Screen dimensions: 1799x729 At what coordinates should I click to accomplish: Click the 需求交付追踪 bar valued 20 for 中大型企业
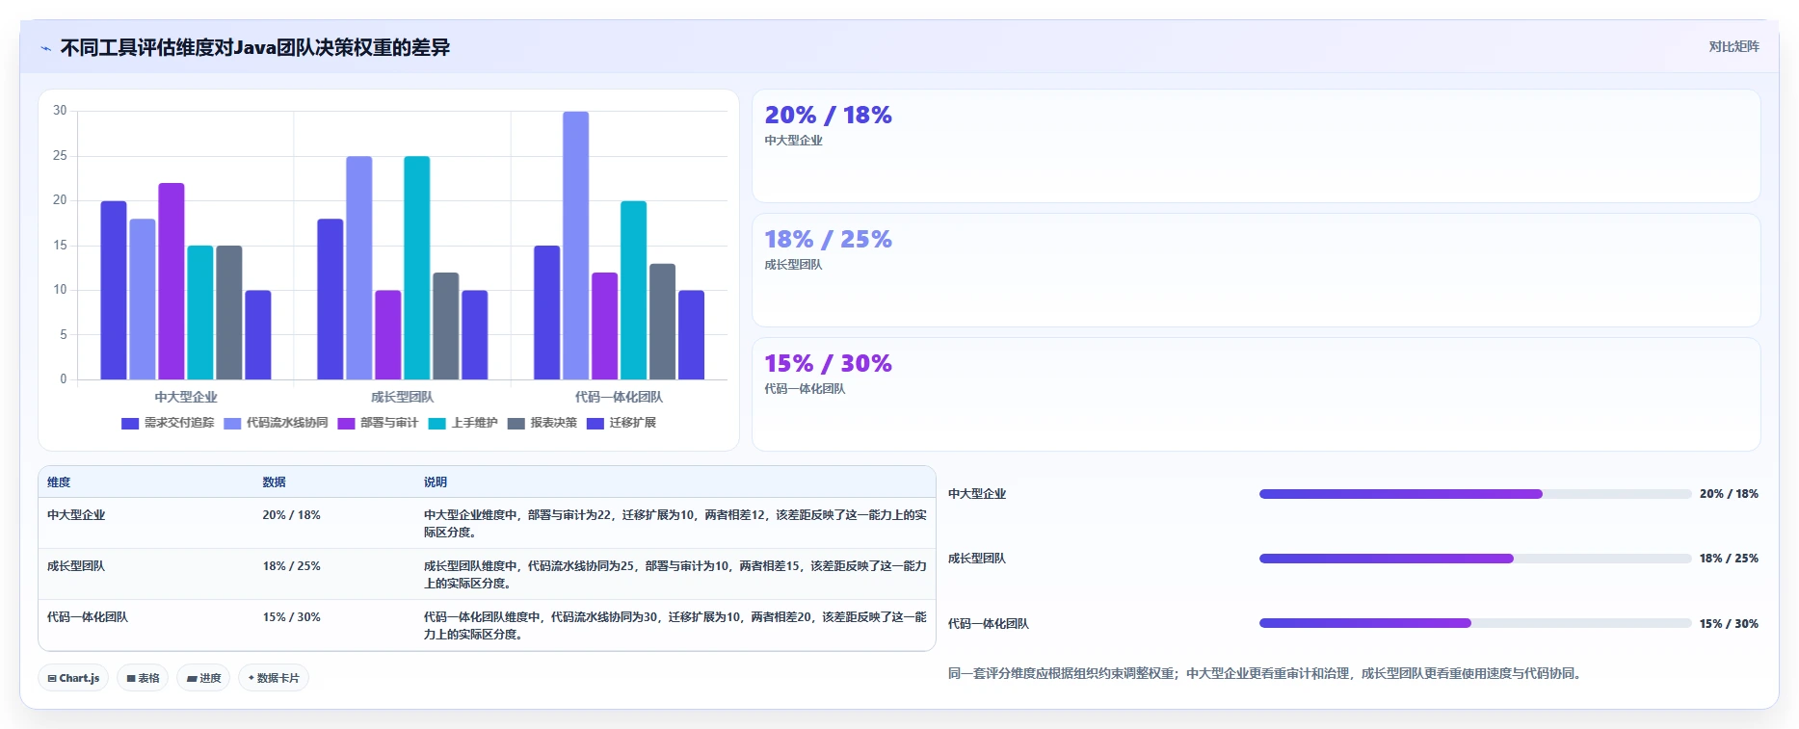point(114,290)
